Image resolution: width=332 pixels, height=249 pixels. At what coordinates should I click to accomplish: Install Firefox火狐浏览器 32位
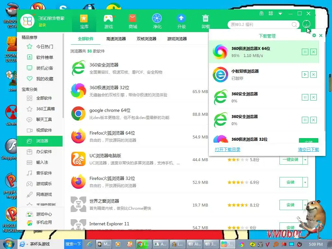(x=291, y=182)
